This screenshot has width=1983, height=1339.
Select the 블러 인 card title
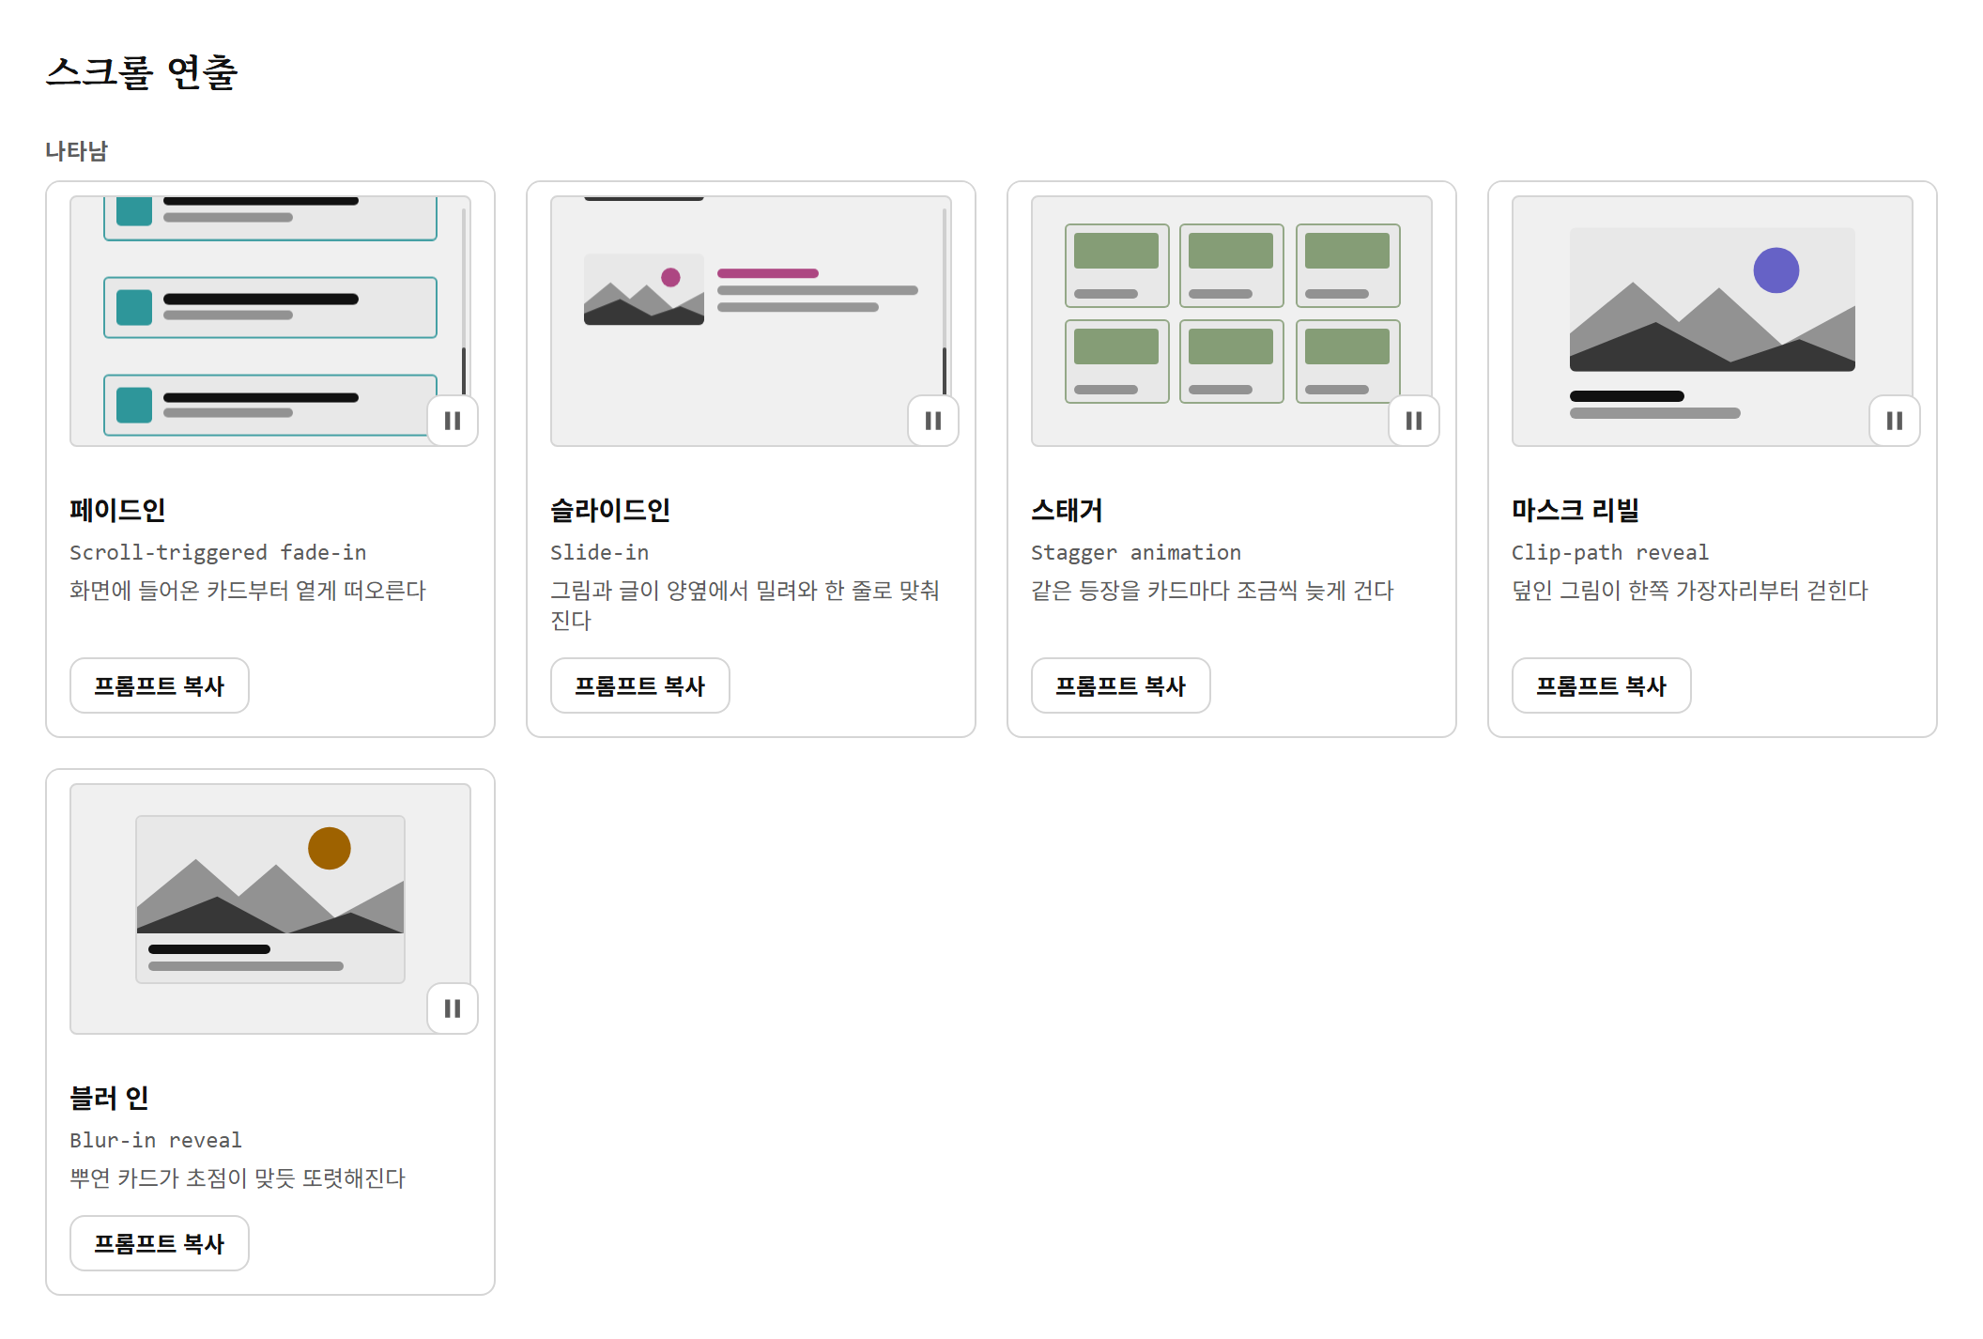[110, 1098]
